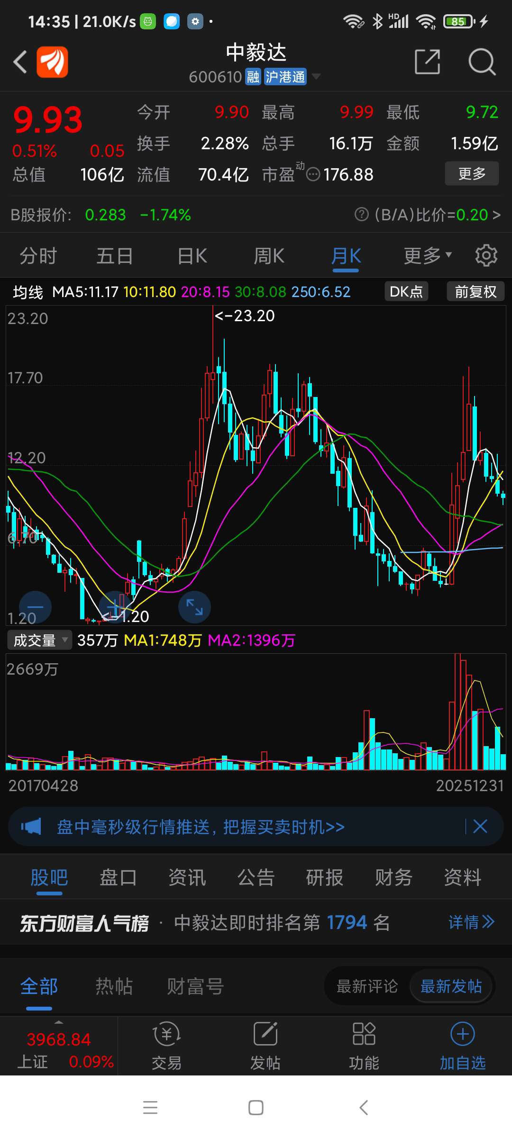This screenshot has height=1137, width=512.
Task: Open 更多 quote details button
Action: pyautogui.click(x=472, y=173)
